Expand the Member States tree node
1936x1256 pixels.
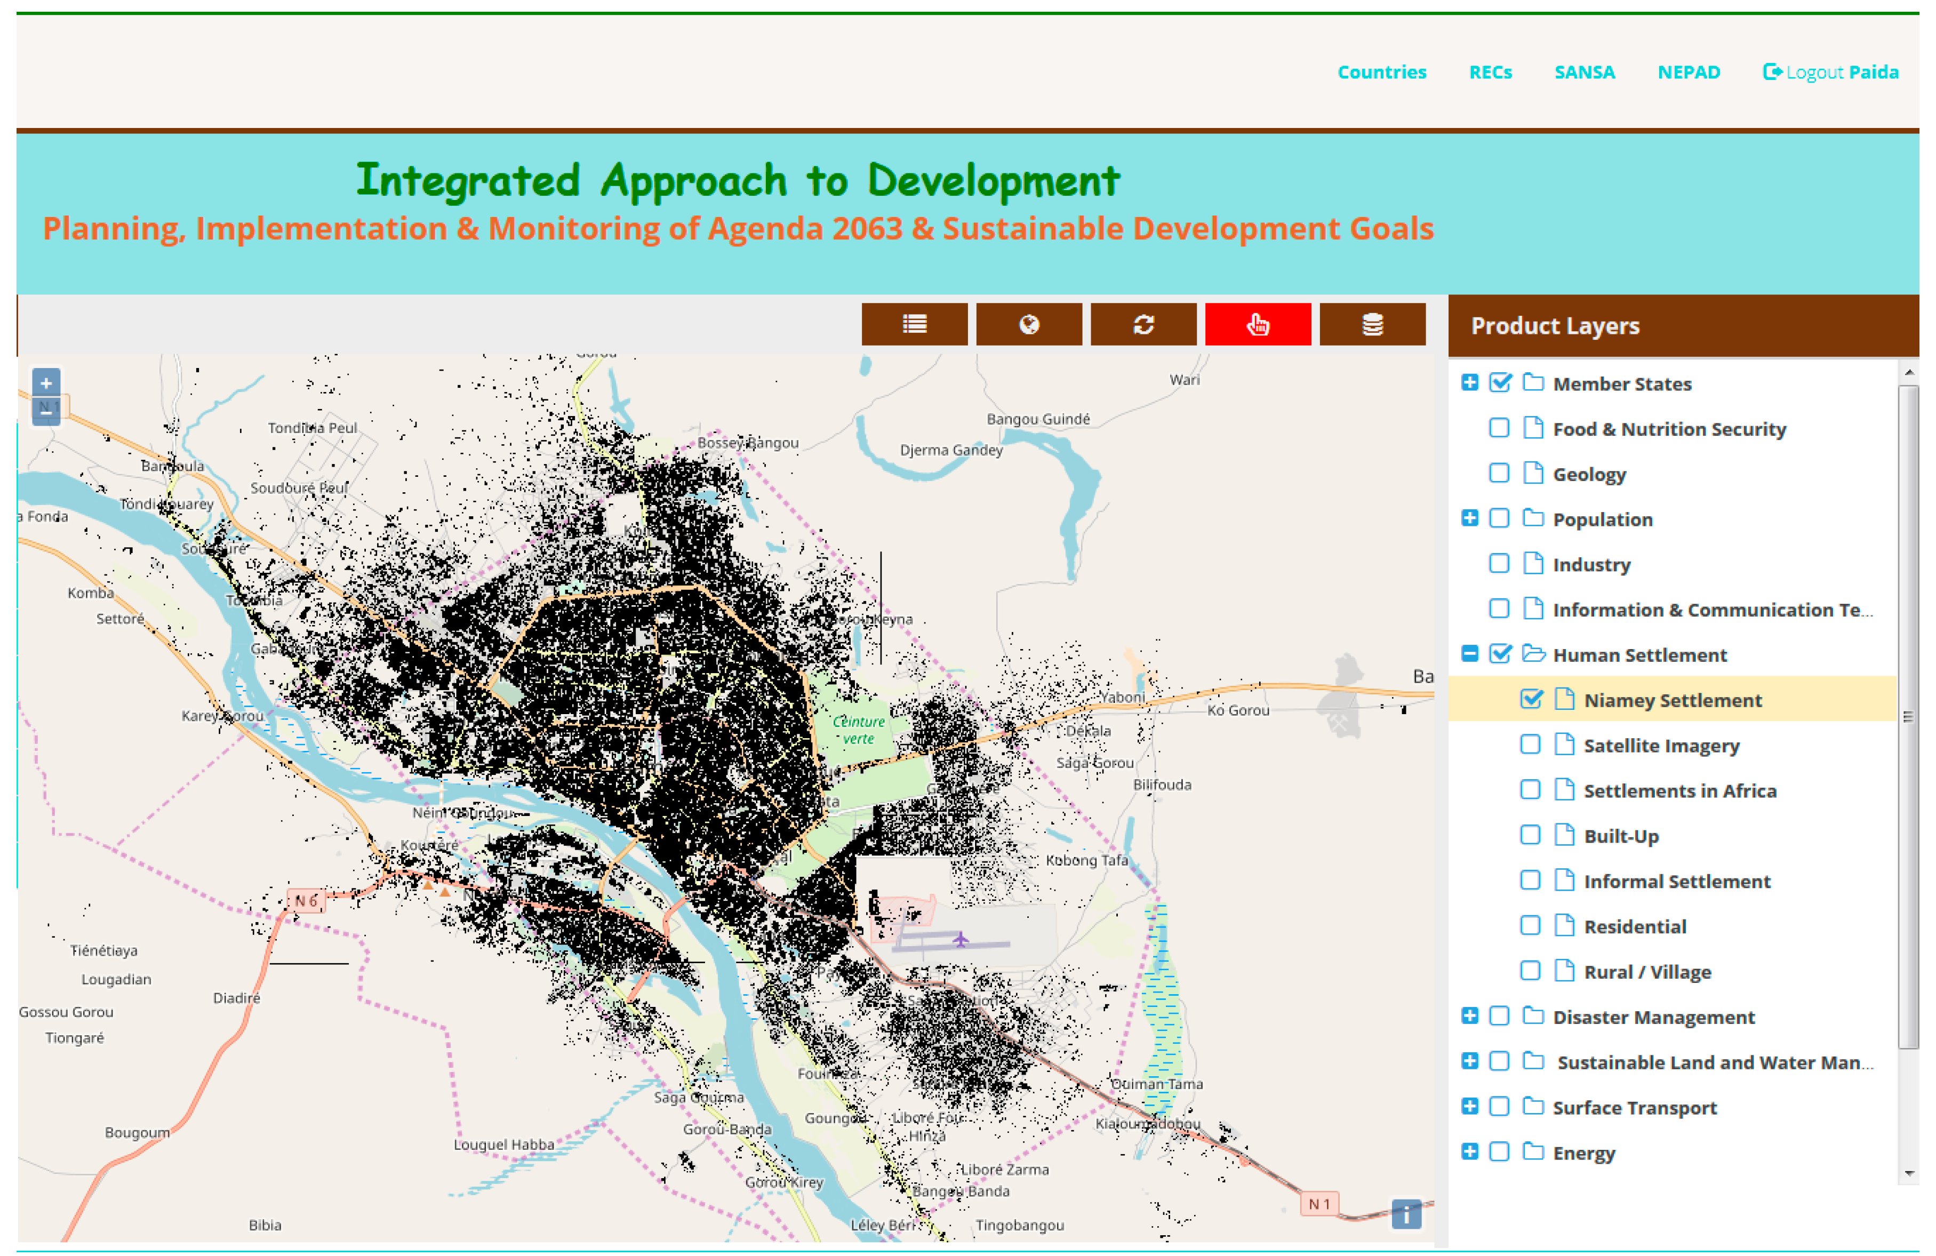pyautogui.click(x=1469, y=382)
